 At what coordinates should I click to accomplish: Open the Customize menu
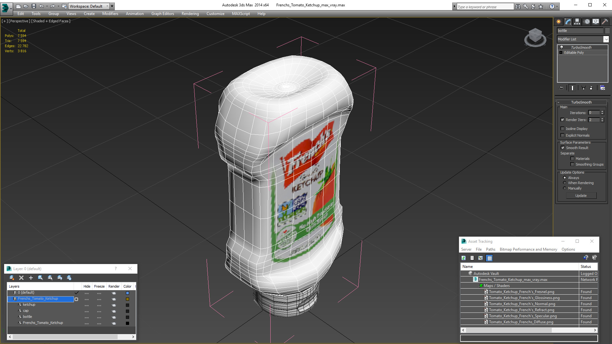(215, 14)
